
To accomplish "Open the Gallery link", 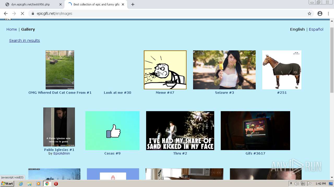I will coord(28,29).
